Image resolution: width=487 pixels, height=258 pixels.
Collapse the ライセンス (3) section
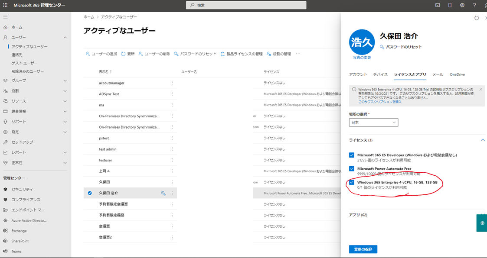point(482,140)
